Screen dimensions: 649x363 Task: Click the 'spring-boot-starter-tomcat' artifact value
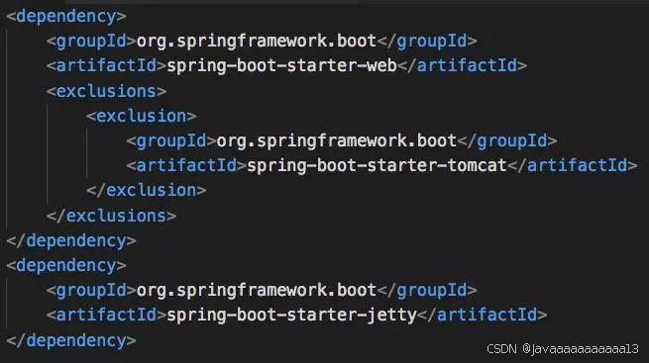click(378, 166)
